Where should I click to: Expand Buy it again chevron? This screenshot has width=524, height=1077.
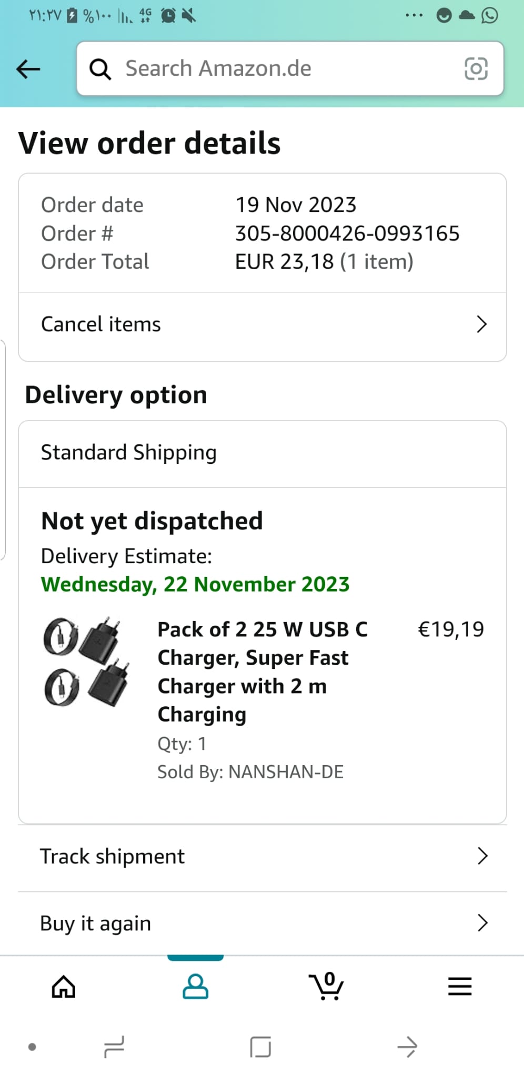point(482,923)
